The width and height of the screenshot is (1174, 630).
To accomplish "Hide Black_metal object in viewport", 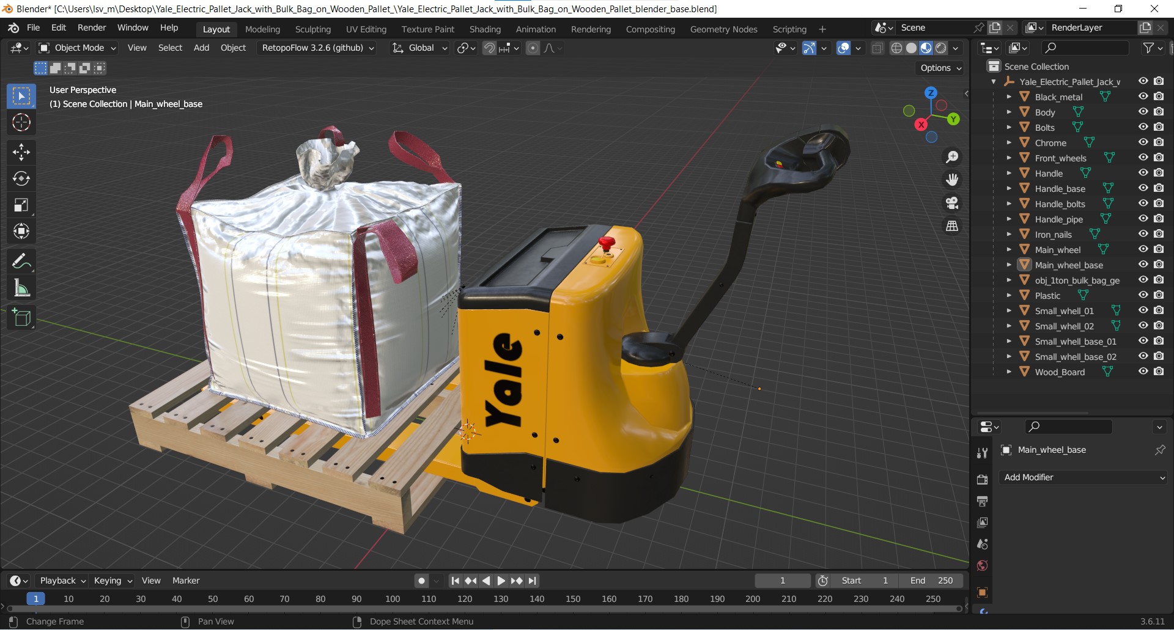I will pos(1143,97).
